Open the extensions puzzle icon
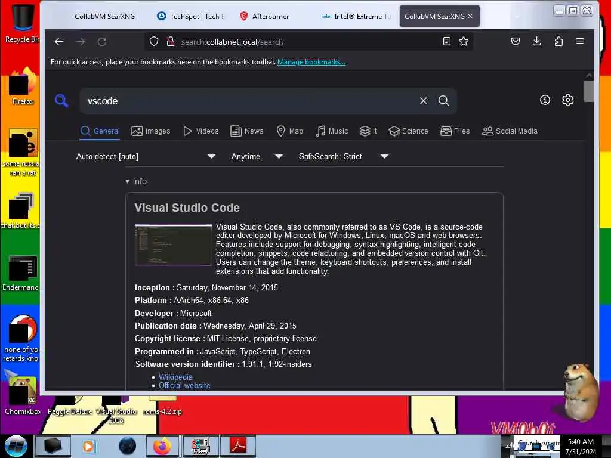 tap(558, 41)
